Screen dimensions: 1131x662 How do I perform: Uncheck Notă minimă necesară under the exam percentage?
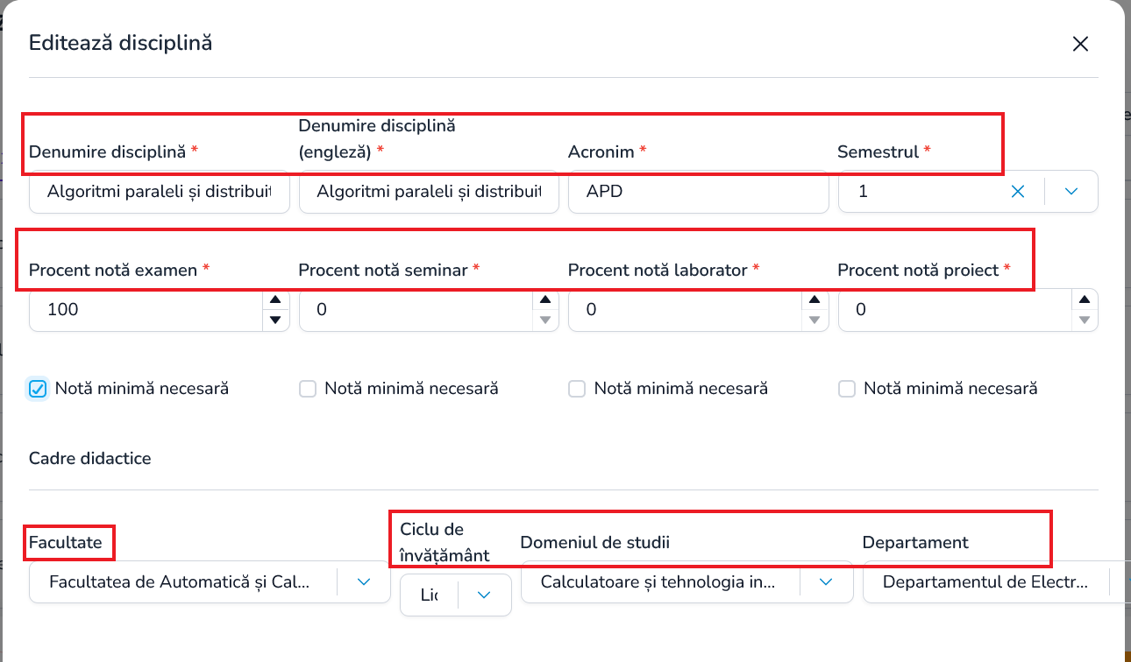tap(38, 388)
